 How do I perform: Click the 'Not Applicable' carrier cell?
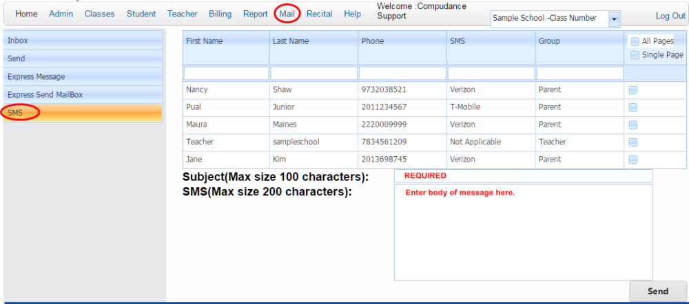click(x=491, y=142)
